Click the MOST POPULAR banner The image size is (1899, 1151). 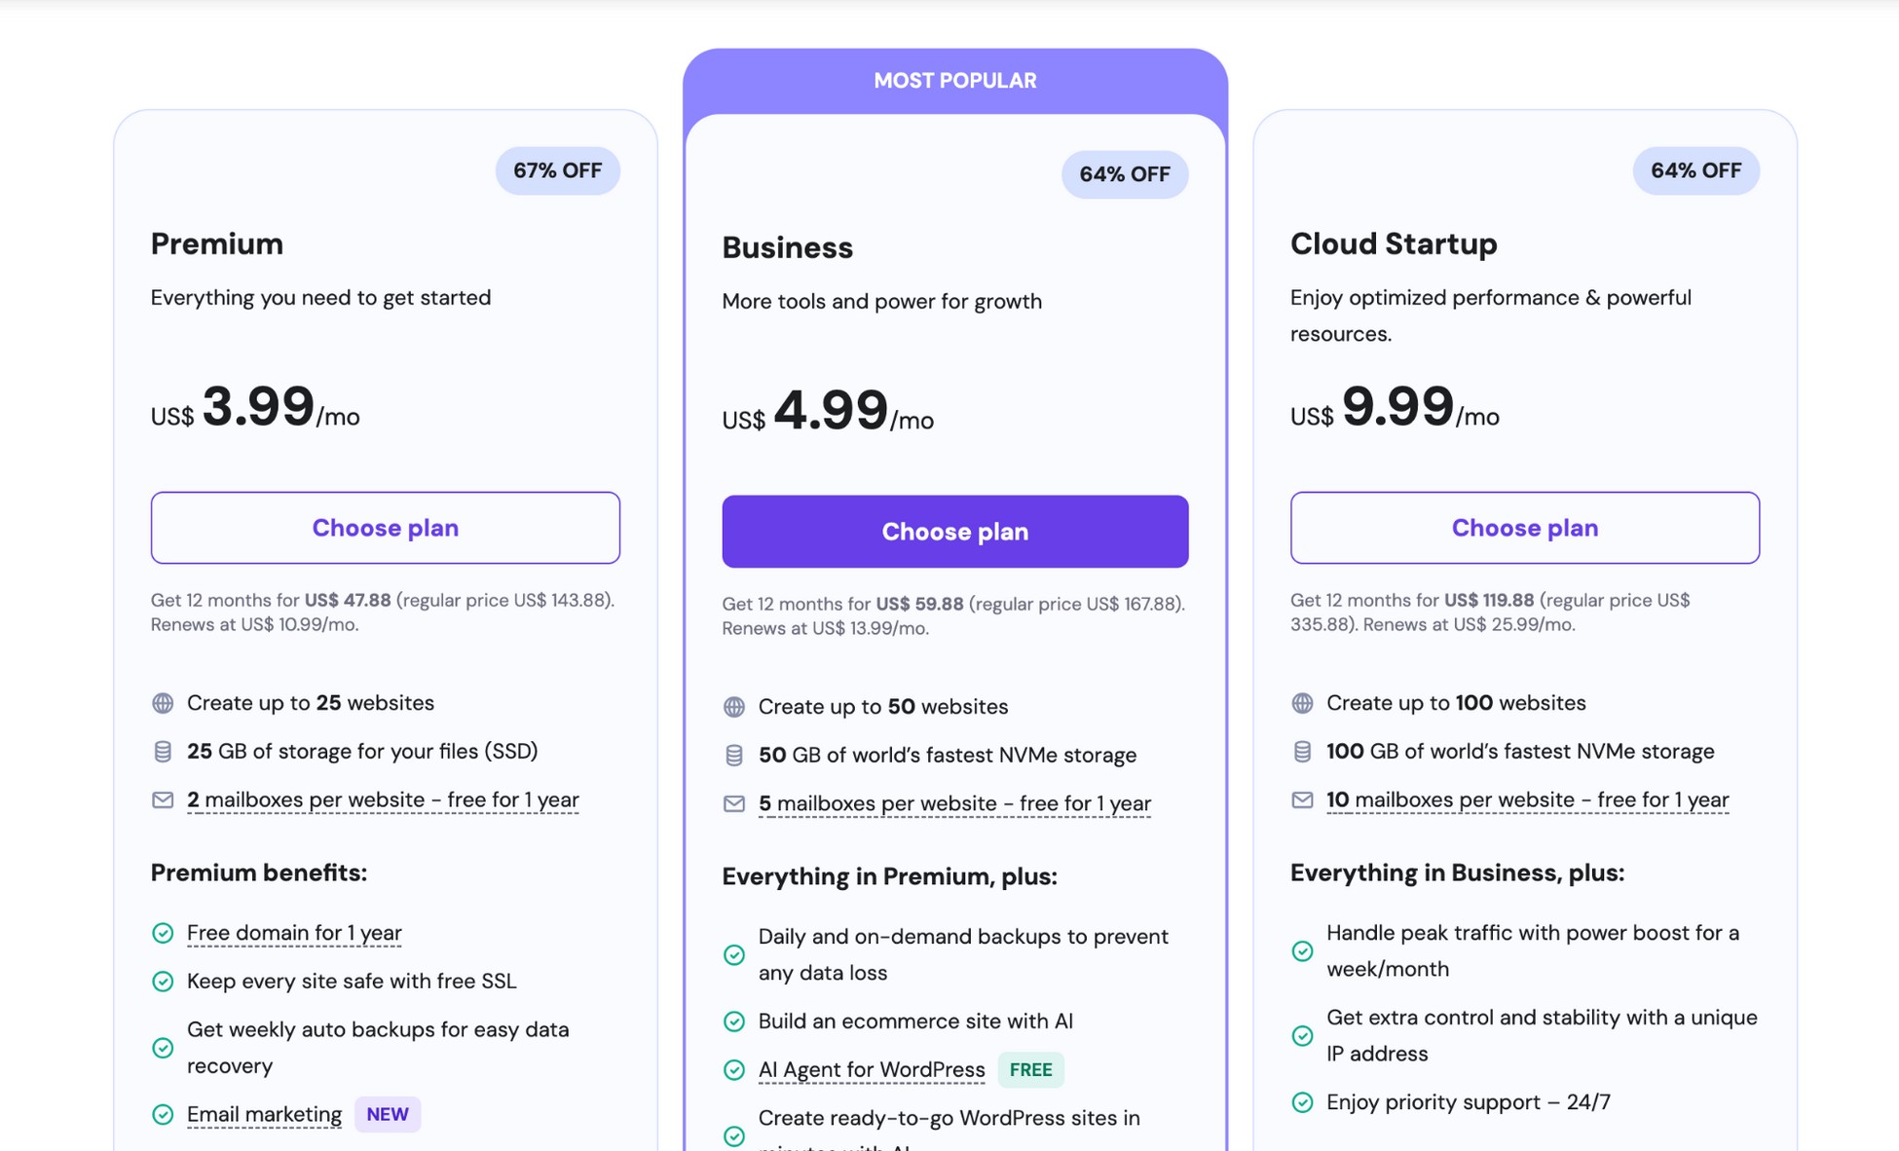point(954,80)
